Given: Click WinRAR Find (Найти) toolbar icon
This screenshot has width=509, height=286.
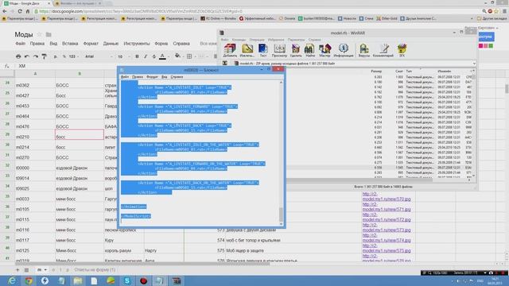Looking at the screenshot, I should pyautogui.click(x=309, y=50).
